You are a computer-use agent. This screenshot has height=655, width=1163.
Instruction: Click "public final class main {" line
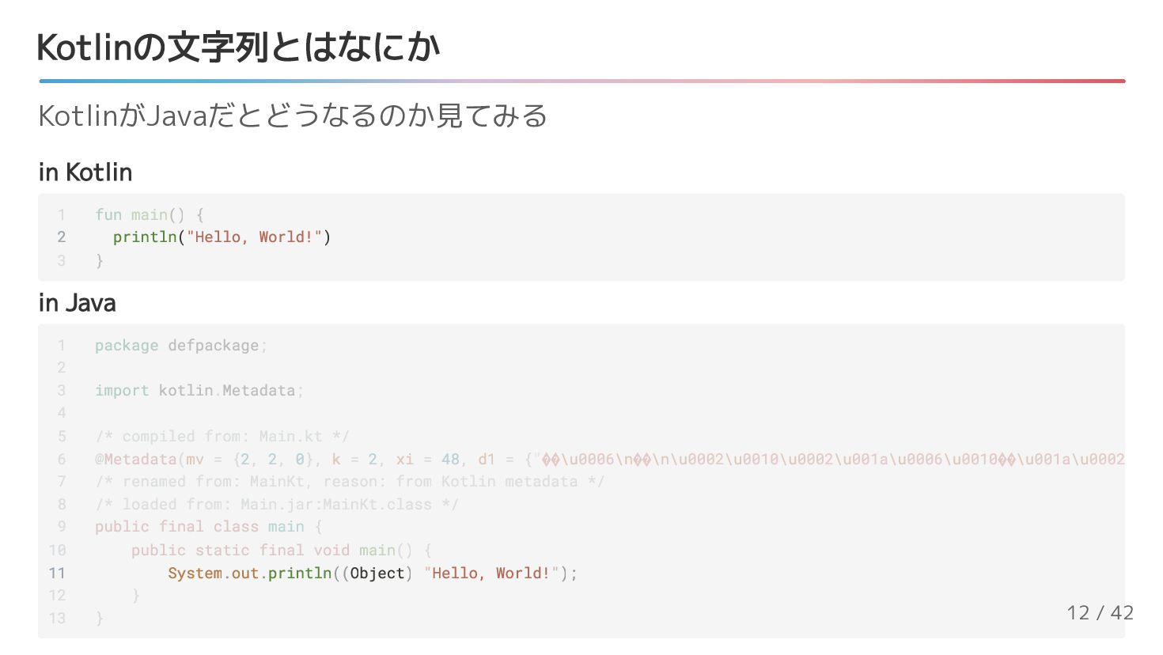click(209, 527)
